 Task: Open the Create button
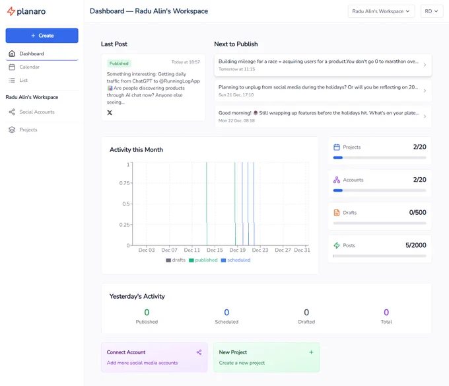coord(42,36)
